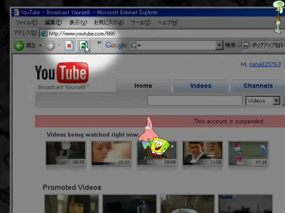This screenshot has height=213, width=285.
Task: Open the video thumbnail with duration 01:28
Action: coord(248,153)
